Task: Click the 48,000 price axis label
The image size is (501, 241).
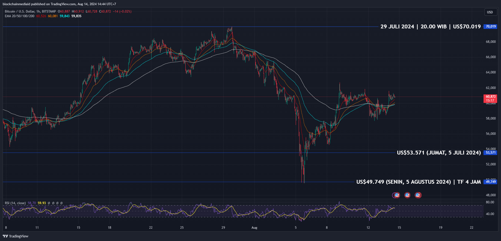Action: point(491,195)
